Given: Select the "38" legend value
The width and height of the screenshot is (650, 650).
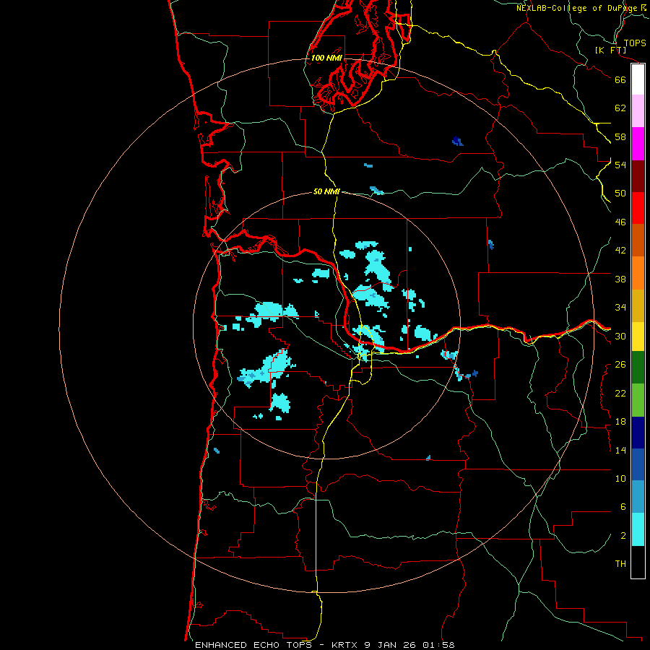Looking at the screenshot, I should click(620, 279).
